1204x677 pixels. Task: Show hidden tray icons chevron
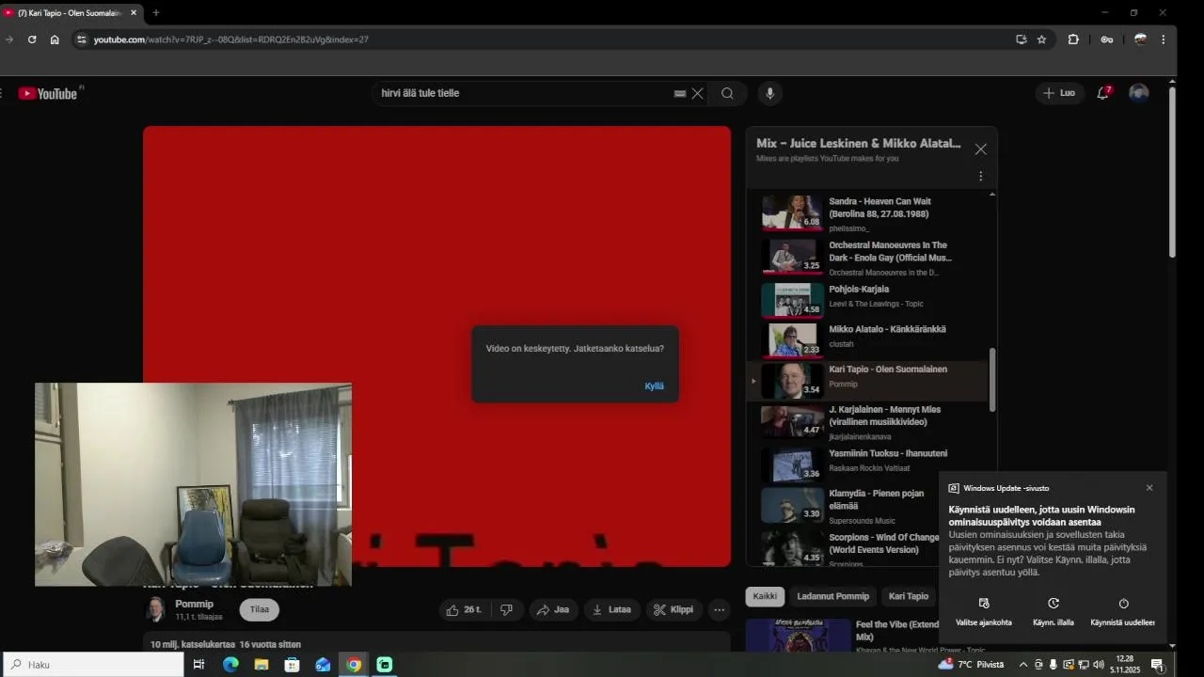(1023, 665)
